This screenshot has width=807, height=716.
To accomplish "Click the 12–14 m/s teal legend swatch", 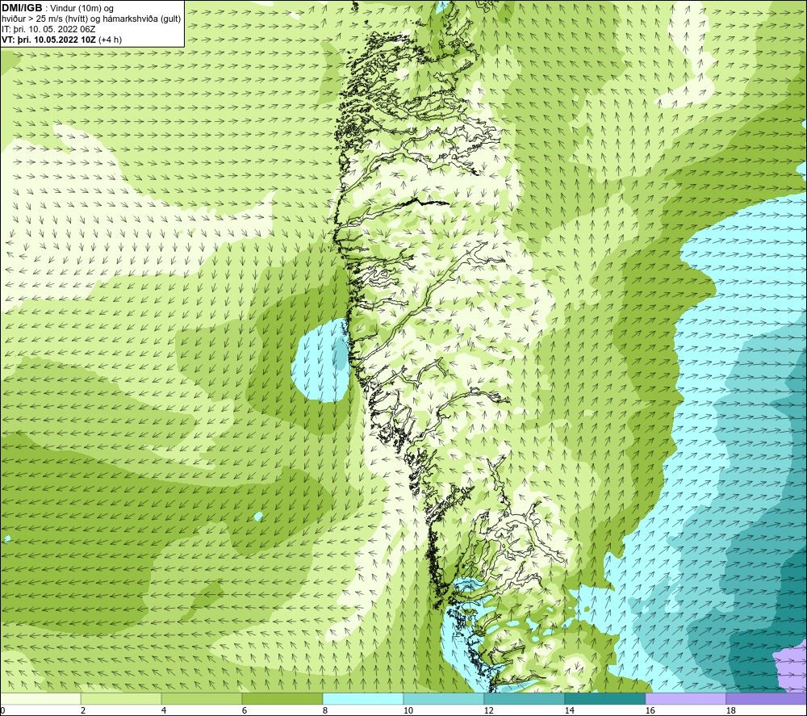I will coord(524,698).
